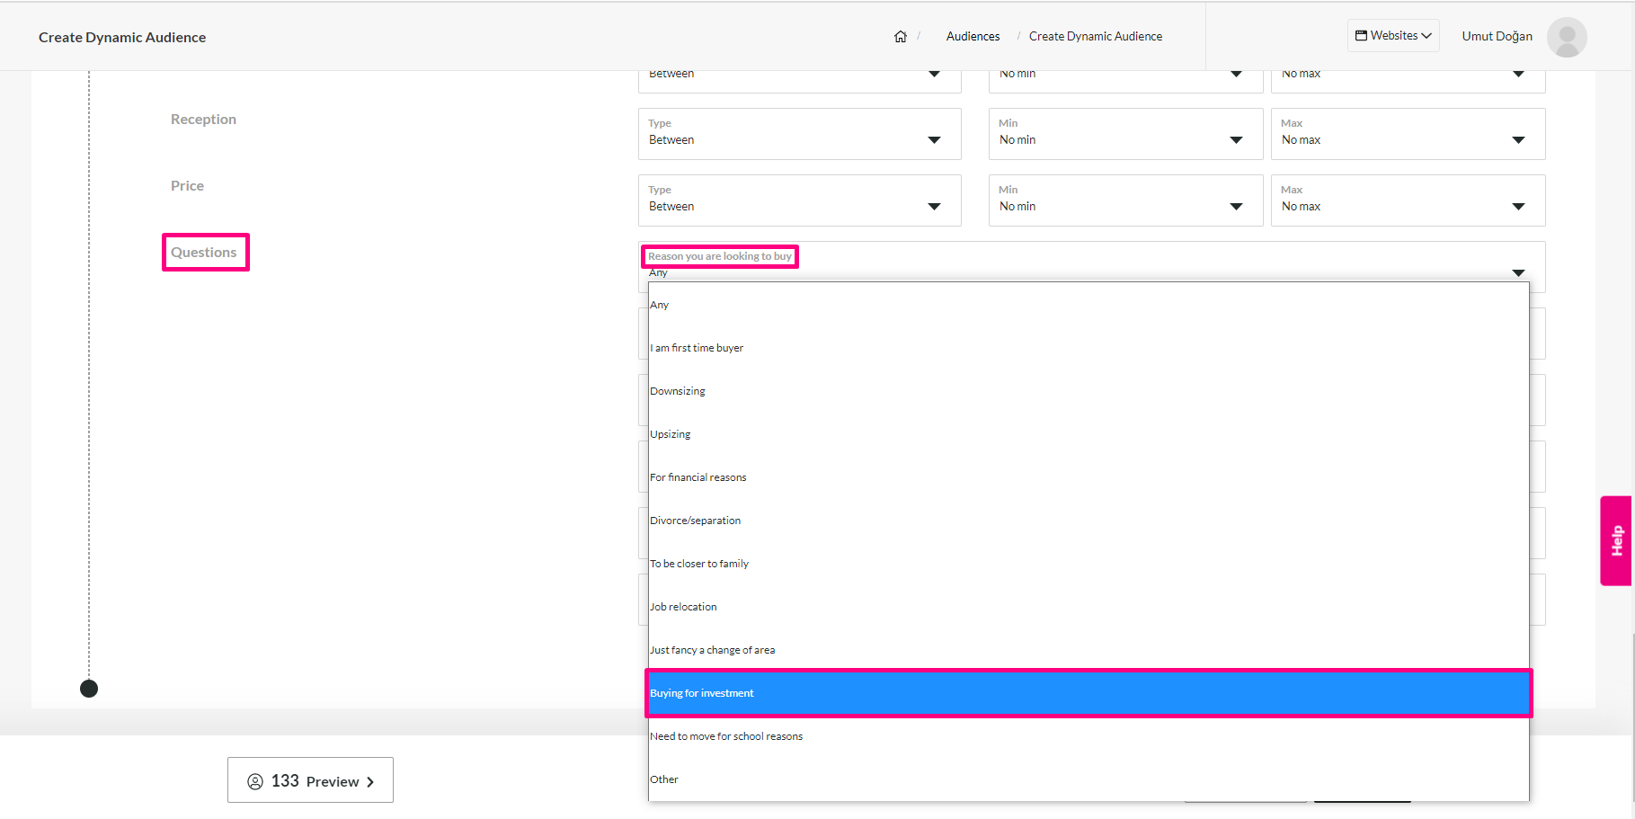Choose the Other option
1635x819 pixels.
click(1089, 779)
